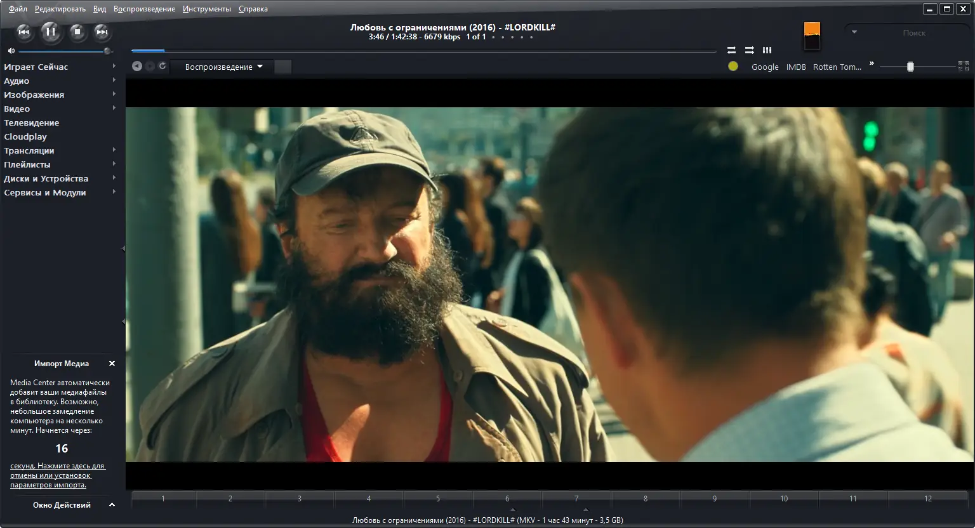This screenshot has width=975, height=528.
Task: Click the back navigation arrow icon
Action: coord(136,66)
